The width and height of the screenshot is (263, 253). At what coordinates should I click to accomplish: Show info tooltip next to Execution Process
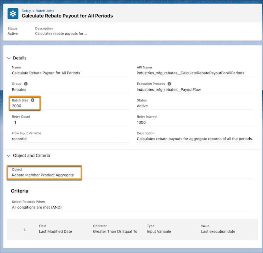169,84
